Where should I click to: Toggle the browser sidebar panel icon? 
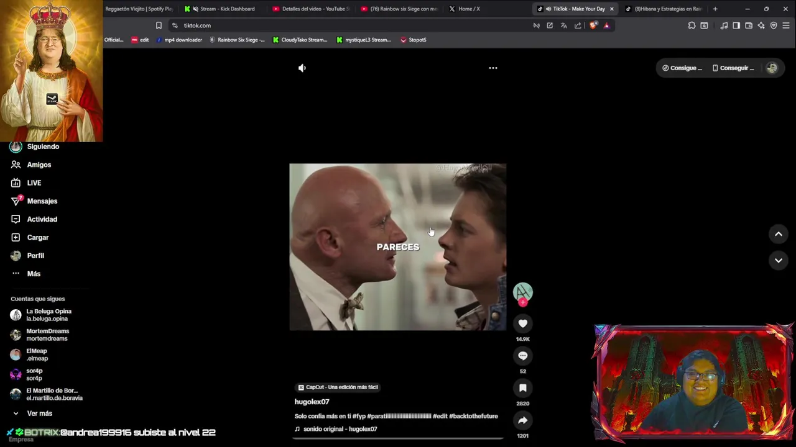[x=736, y=25]
